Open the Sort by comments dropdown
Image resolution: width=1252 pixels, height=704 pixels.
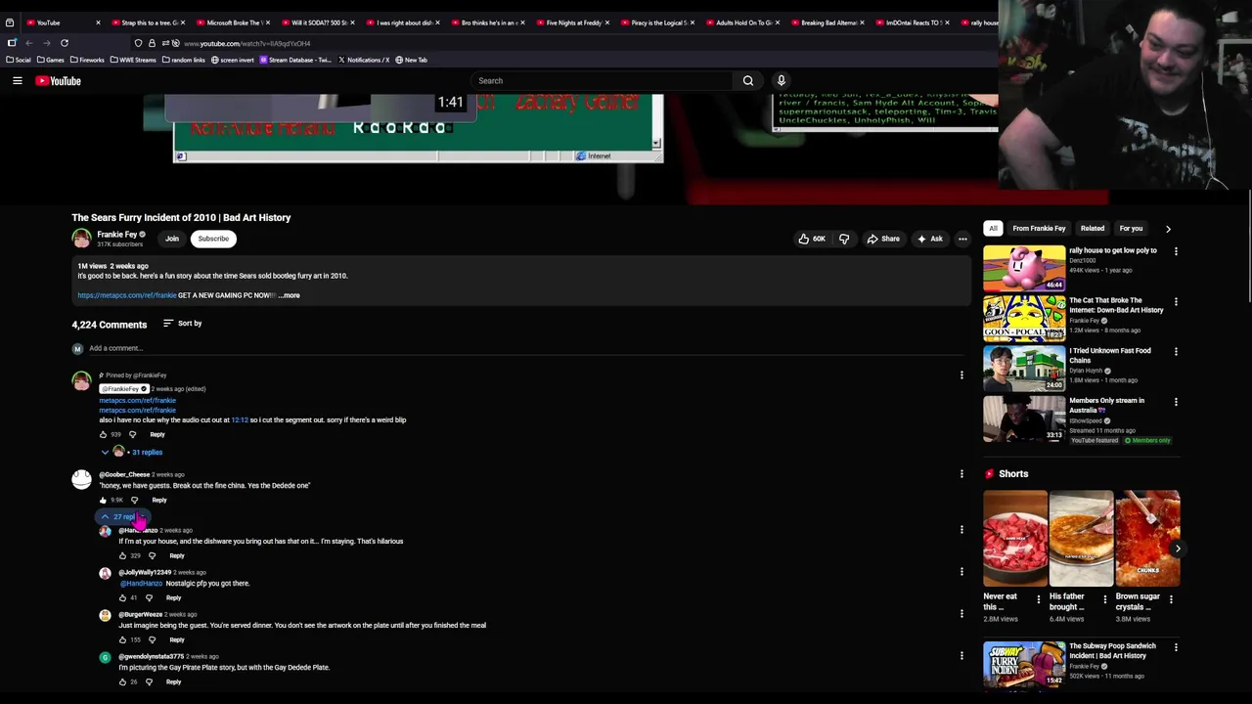pyautogui.click(x=182, y=324)
